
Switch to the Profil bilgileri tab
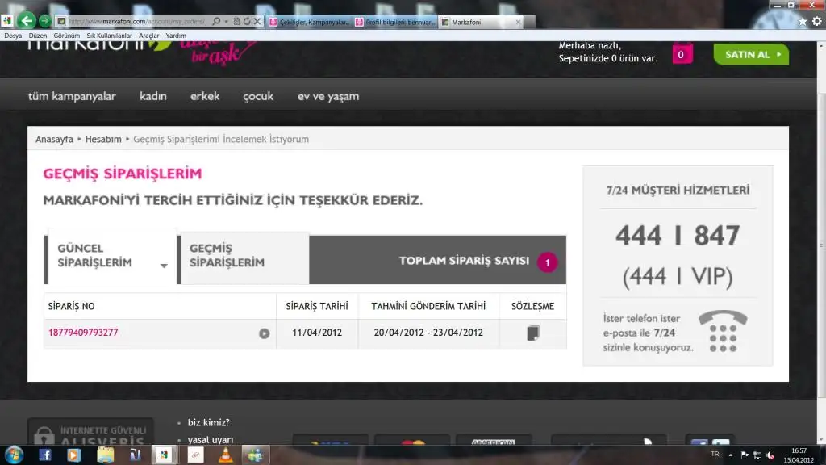395,22
